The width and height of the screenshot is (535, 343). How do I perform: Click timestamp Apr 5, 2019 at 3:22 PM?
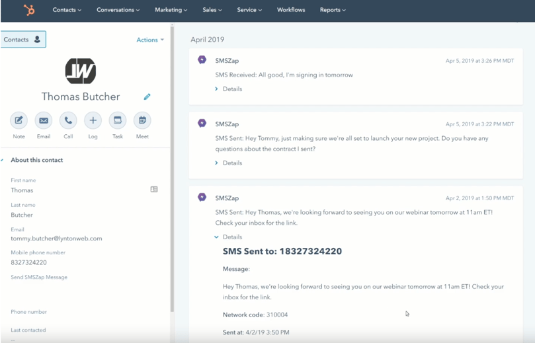[479, 124]
